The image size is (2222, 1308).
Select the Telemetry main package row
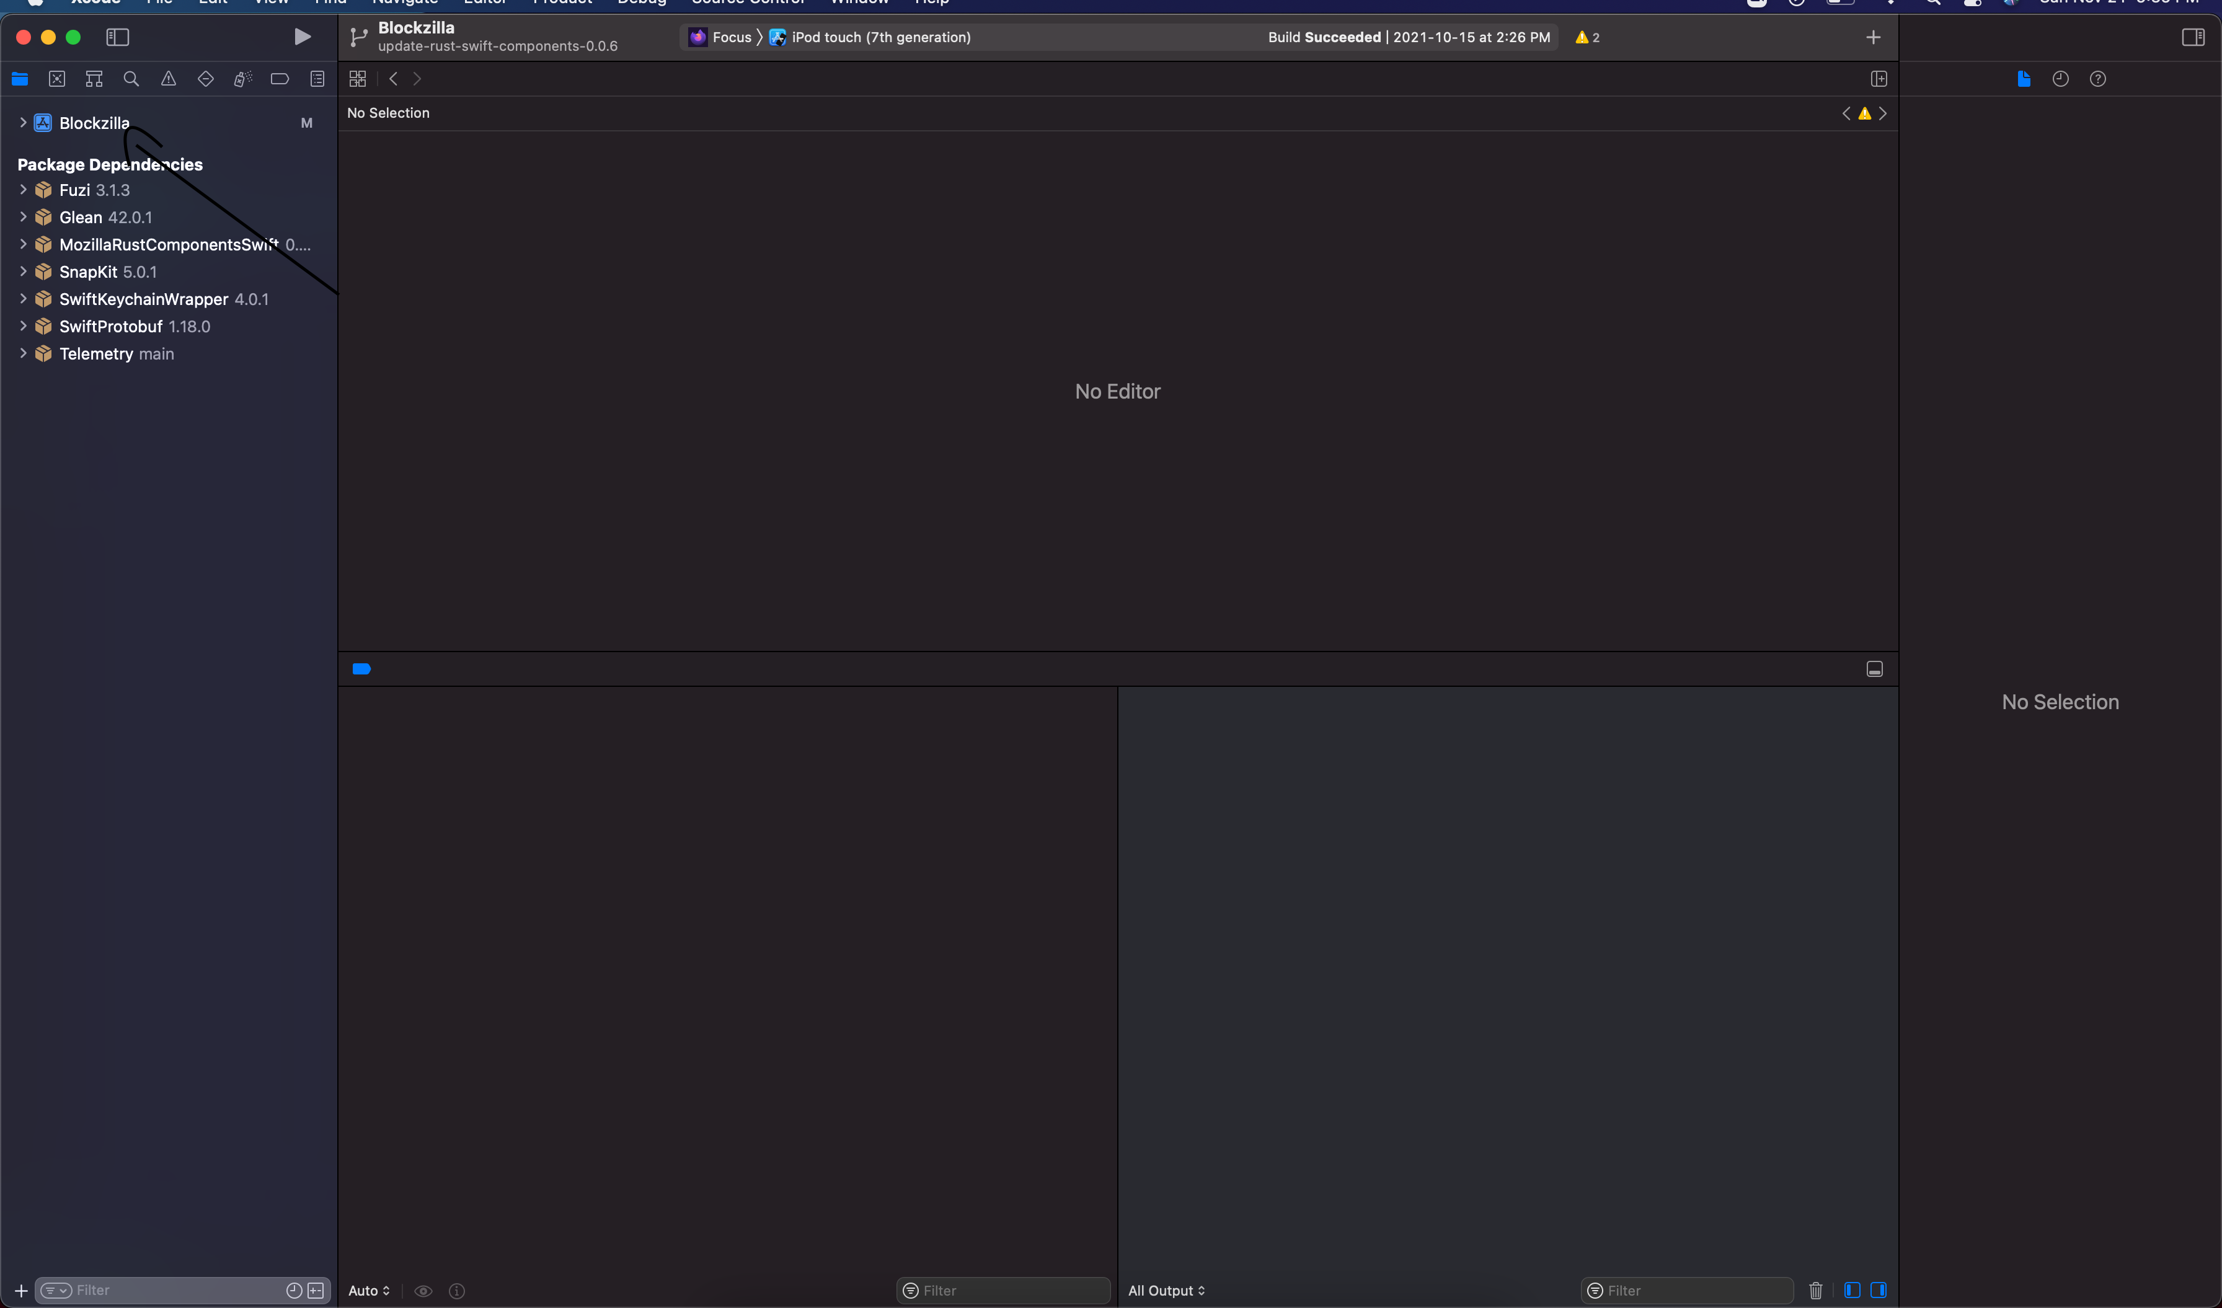pos(167,353)
